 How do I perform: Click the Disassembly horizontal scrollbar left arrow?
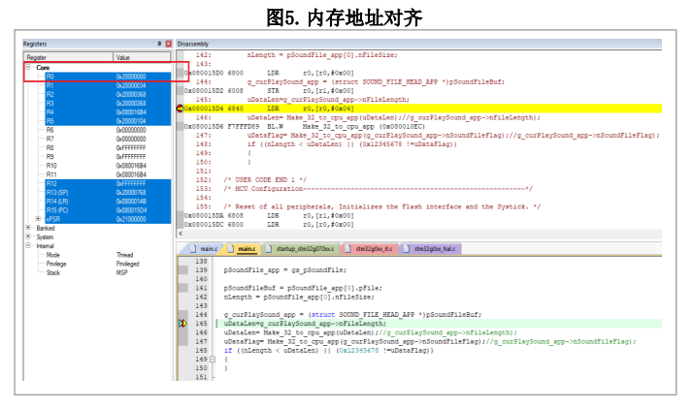(181, 234)
